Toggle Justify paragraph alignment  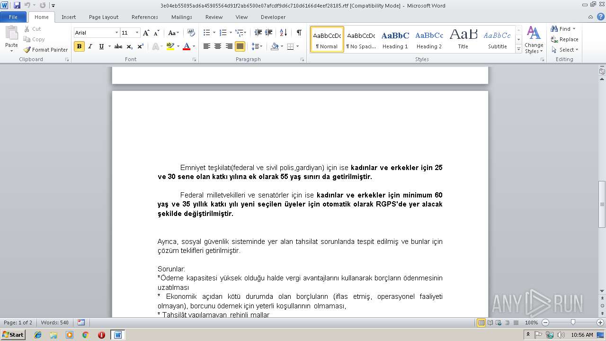coord(240,46)
